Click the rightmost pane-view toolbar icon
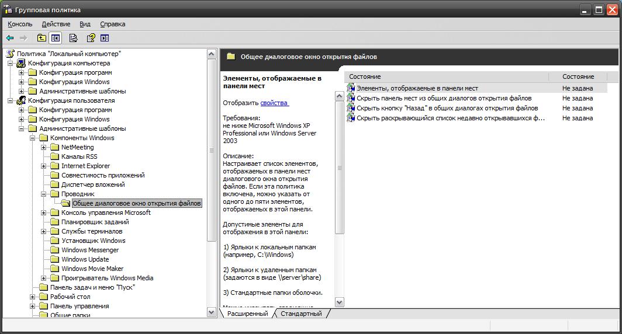 point(105,38)
